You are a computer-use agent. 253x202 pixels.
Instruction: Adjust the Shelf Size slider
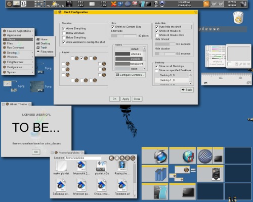tap(123, 36)
